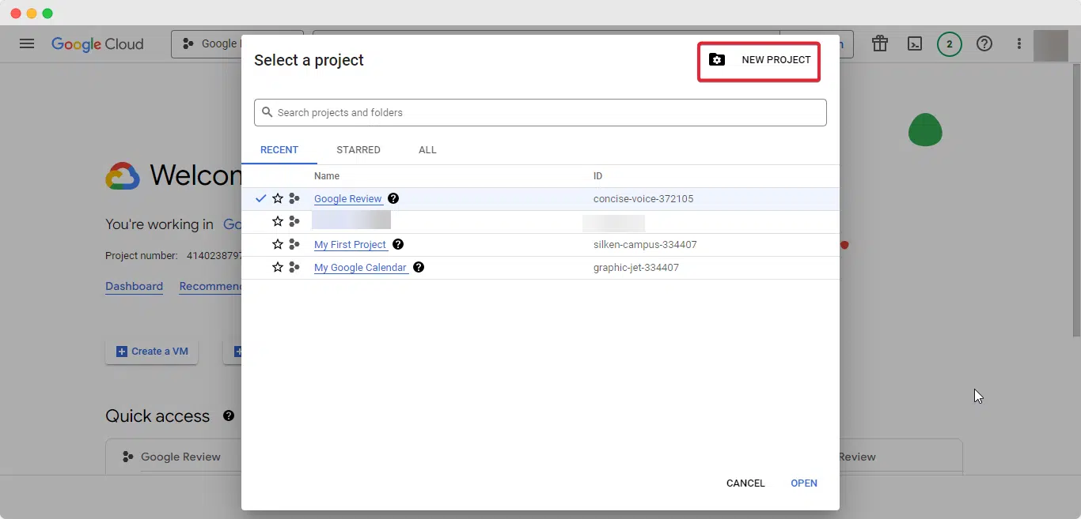
Task: Open the hamburger navigation menu
Action: point(27,44)
